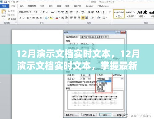Viewport: 154px width, 119px height.
Task: Expand the font color arrow
Action: point(60,18)
